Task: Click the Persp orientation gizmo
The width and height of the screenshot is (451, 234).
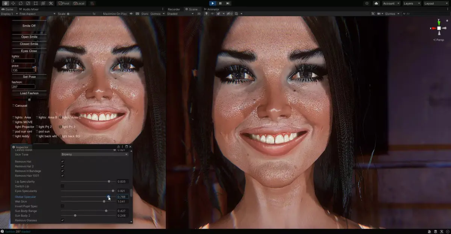Action: [x=439, y=40]
